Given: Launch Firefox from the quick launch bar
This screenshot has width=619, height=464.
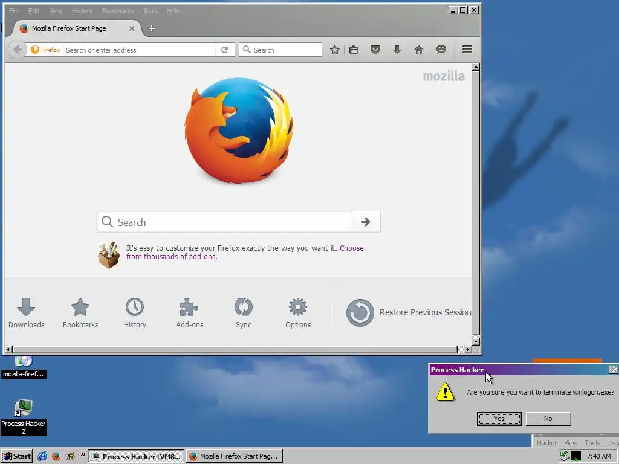Looking at the screenshot, I should [56, 456].
